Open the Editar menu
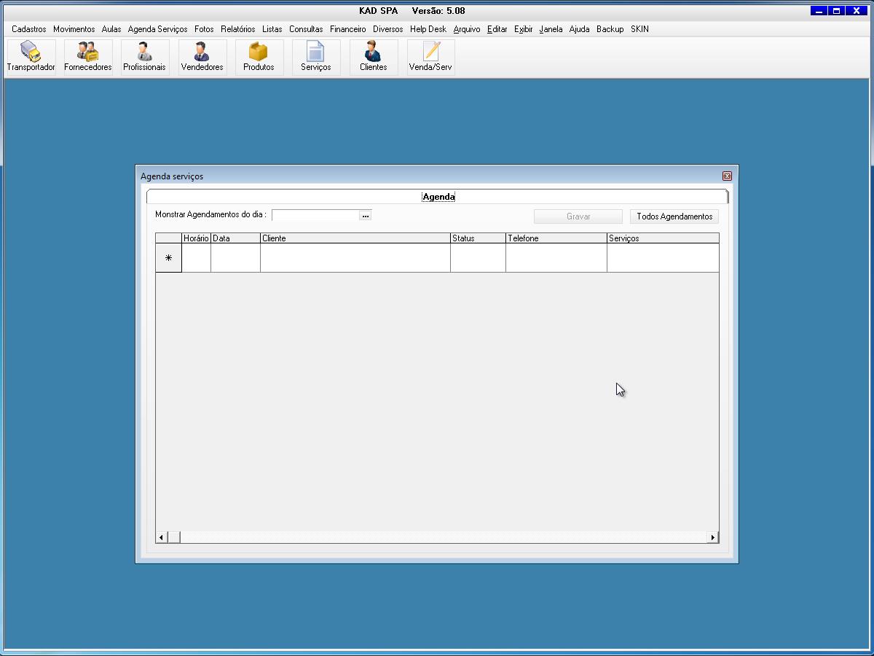874x656 pixels. tap(497, 29)
